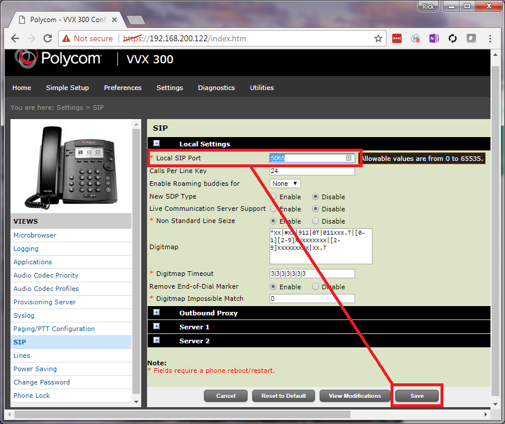
Task: Expand the Server 1 section
Action: coord(156,326)
